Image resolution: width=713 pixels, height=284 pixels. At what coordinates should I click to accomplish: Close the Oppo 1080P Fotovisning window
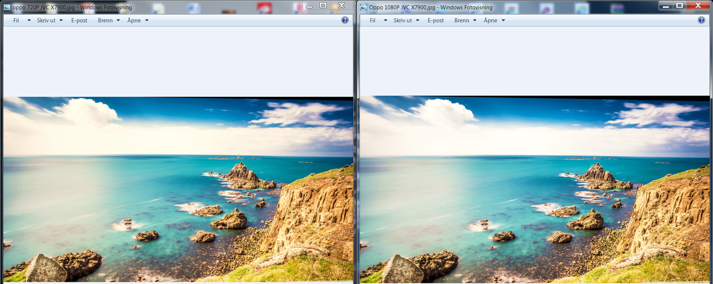(x=698, y=5)
